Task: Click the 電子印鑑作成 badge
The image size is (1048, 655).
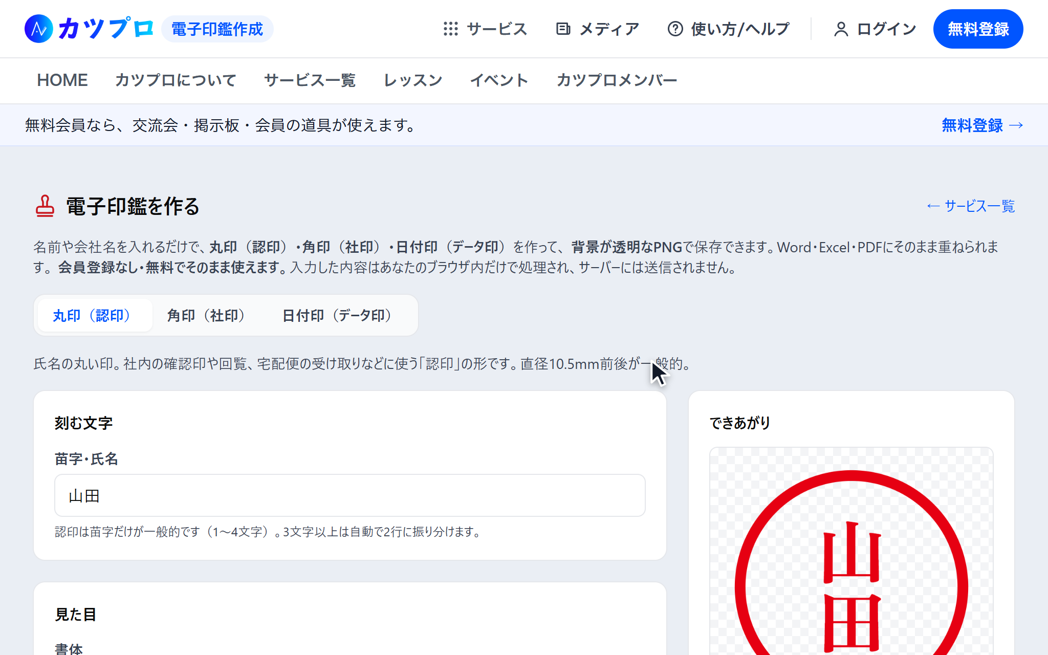Action: (217, 29)
